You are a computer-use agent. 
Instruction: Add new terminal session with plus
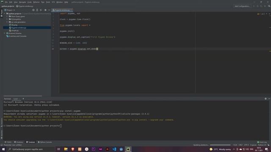[23, 99]
